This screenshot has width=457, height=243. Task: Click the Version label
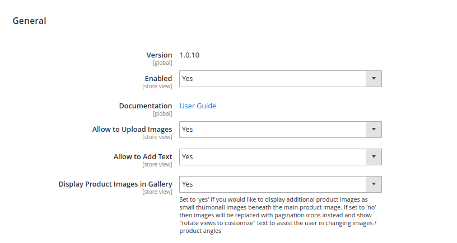pos(159,55)
